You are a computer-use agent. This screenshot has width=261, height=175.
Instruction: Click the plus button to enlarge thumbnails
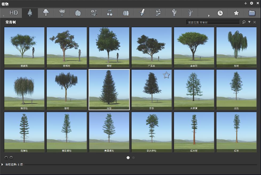coord(6,157)
